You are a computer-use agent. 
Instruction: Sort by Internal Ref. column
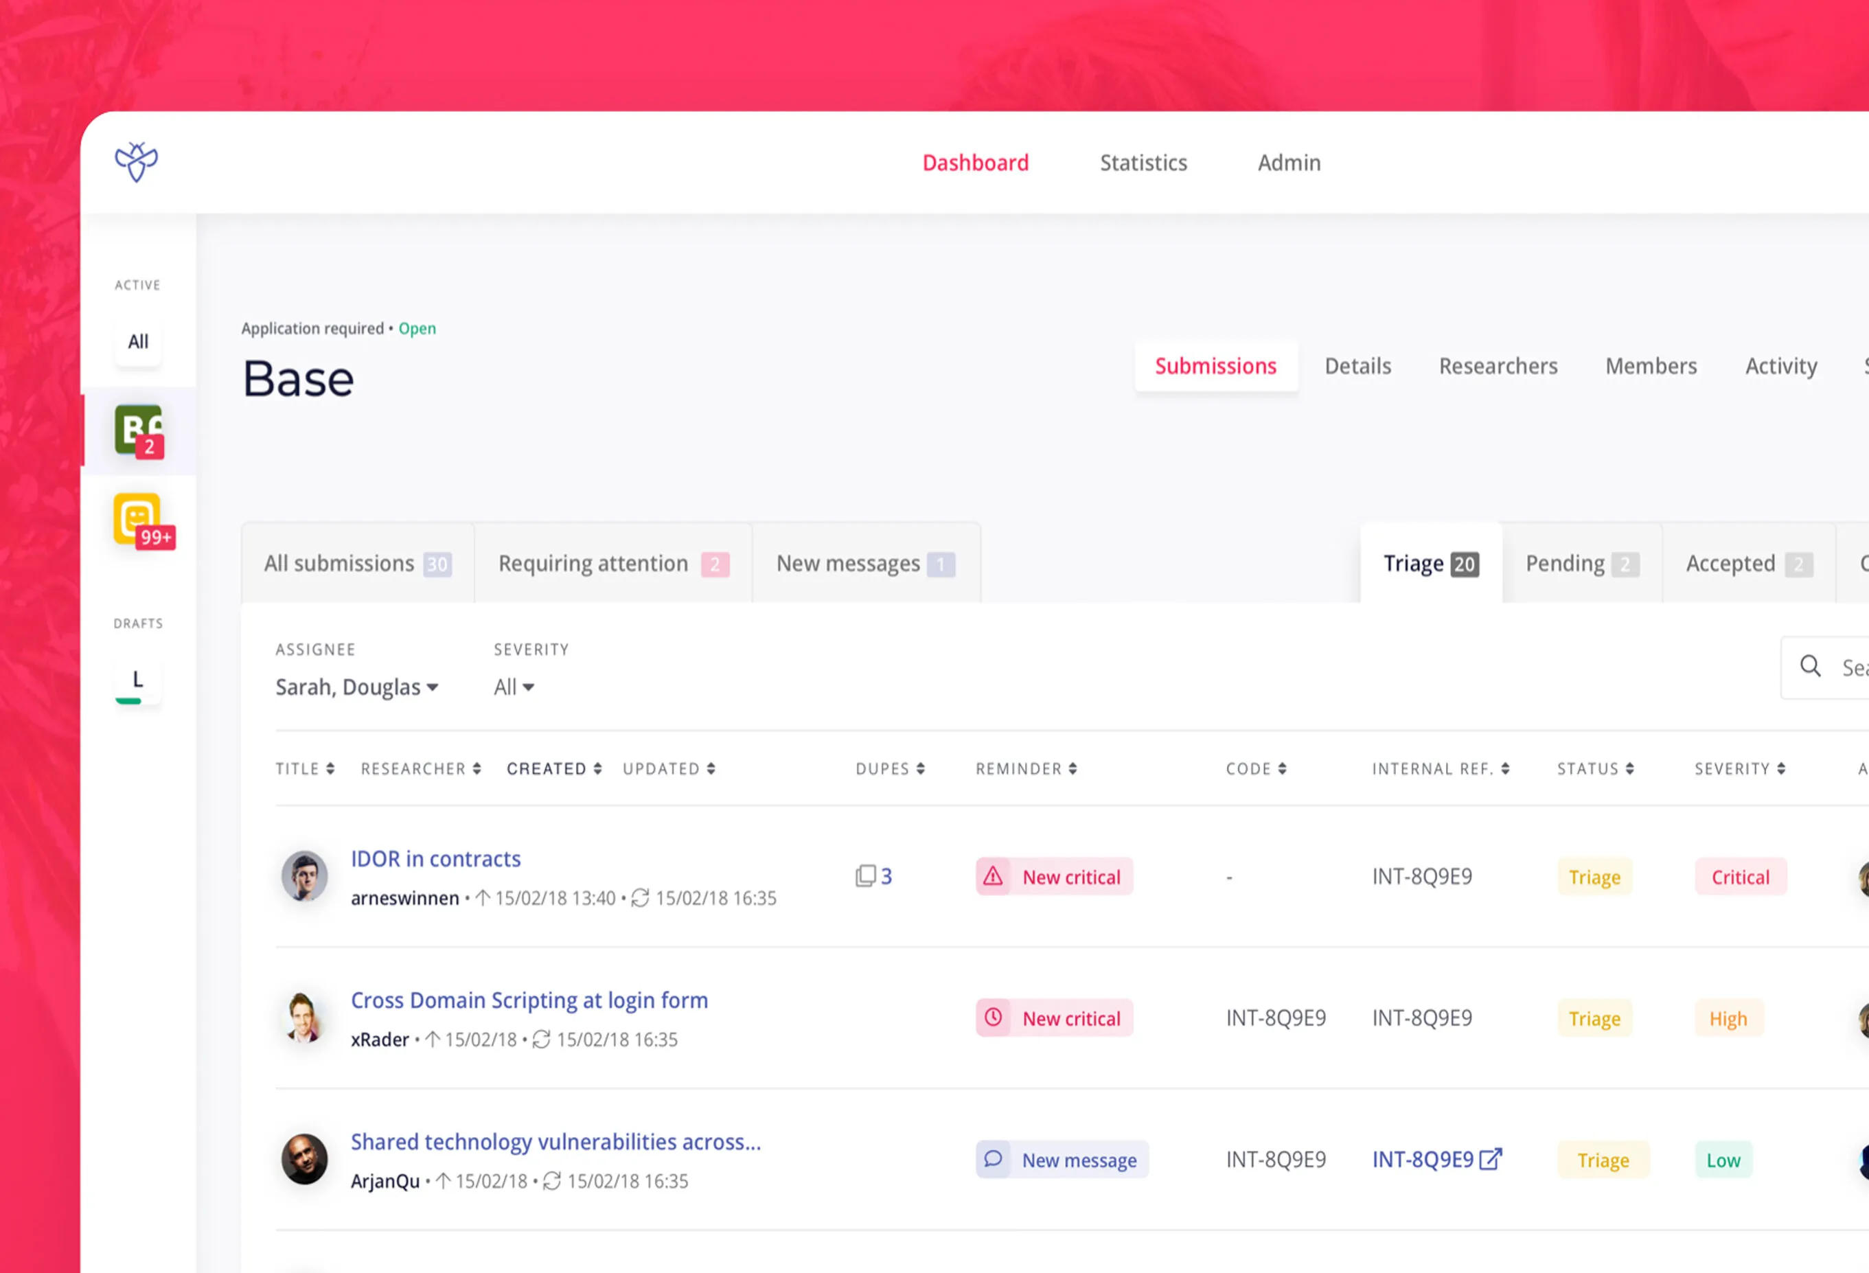tap(1441, 769)
